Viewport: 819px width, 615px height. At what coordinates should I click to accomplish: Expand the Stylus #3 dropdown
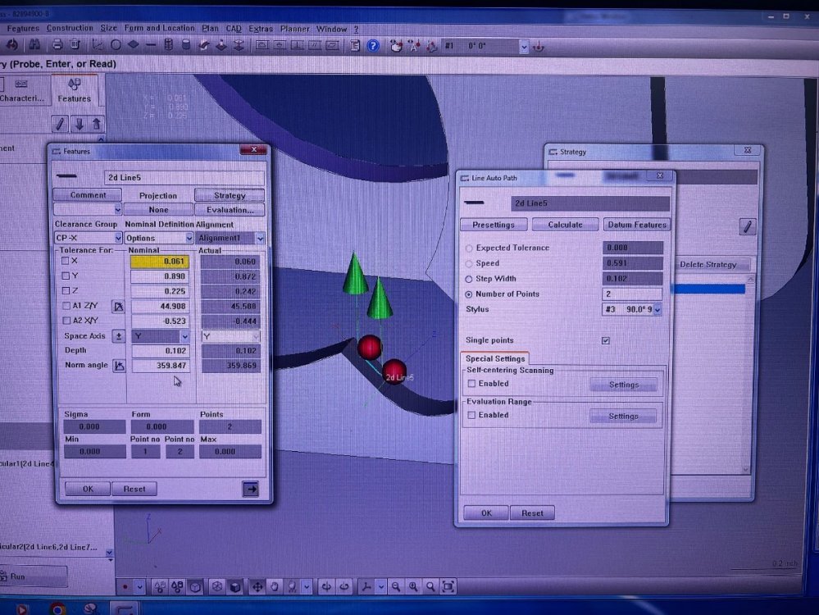pos(657,310)
